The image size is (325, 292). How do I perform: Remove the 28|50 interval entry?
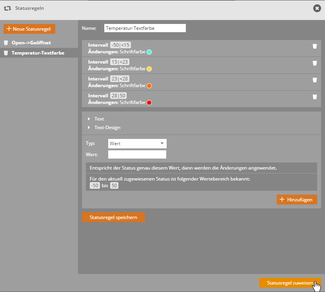click(314, 97)
